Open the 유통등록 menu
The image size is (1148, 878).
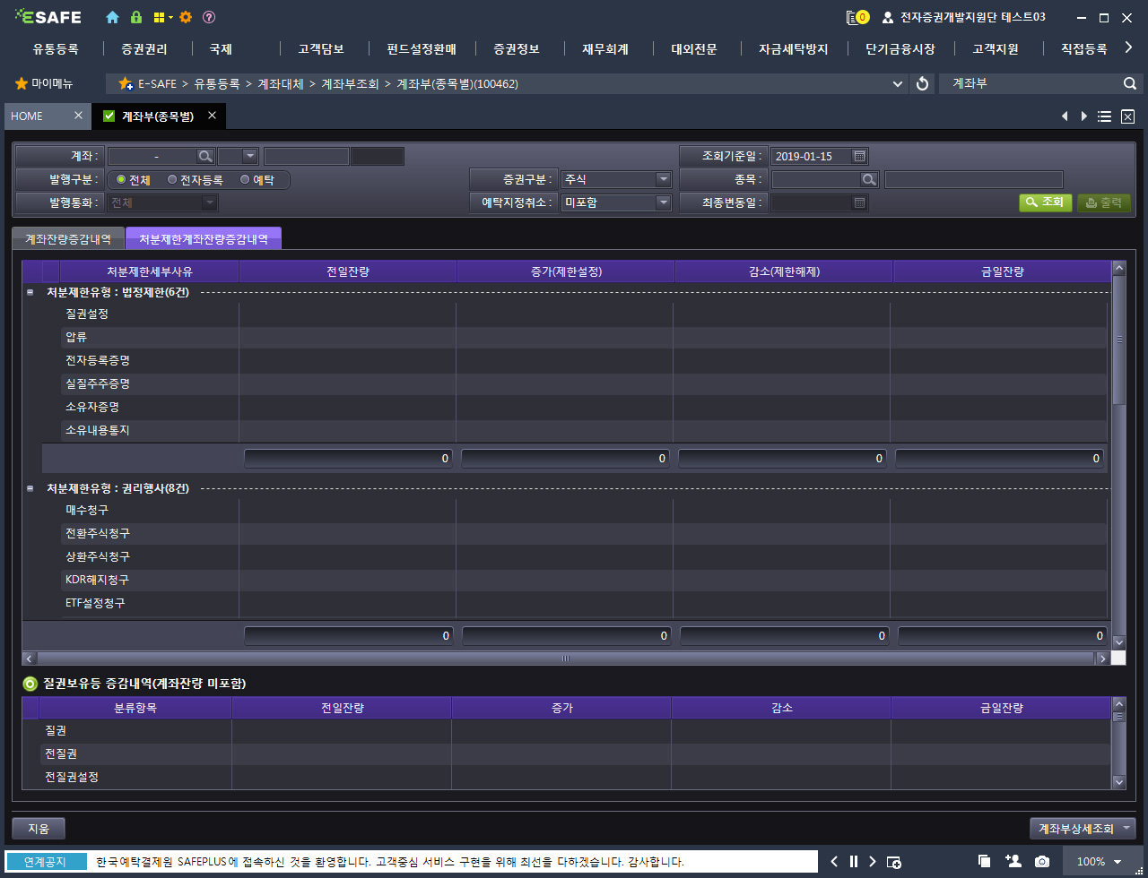(56, 49)
